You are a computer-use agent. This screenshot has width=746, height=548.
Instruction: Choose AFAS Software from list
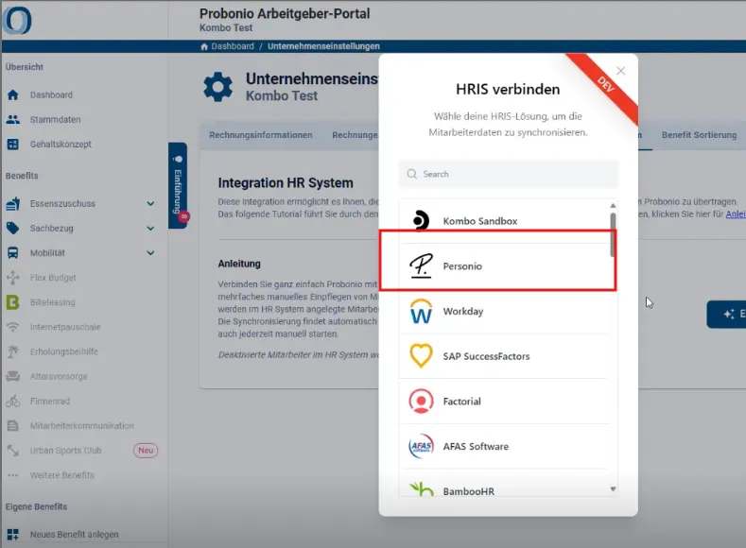point(504,447)
